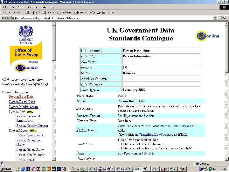The image size is (229, 172).
Task: Click the 'Data Item' element type value
Action: [x=124, y=121]
